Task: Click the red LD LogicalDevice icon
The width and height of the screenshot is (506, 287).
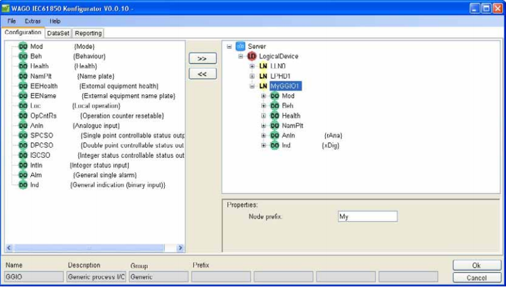Action: pos(252,56)
